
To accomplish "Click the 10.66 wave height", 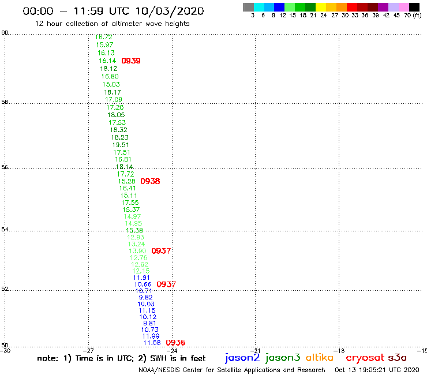I will pos(143,284).
